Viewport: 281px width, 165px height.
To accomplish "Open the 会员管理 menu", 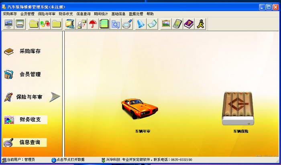I will 27,14.
